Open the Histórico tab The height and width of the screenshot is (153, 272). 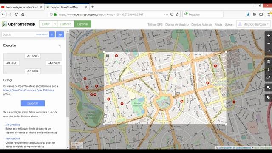tap(66, 24)
